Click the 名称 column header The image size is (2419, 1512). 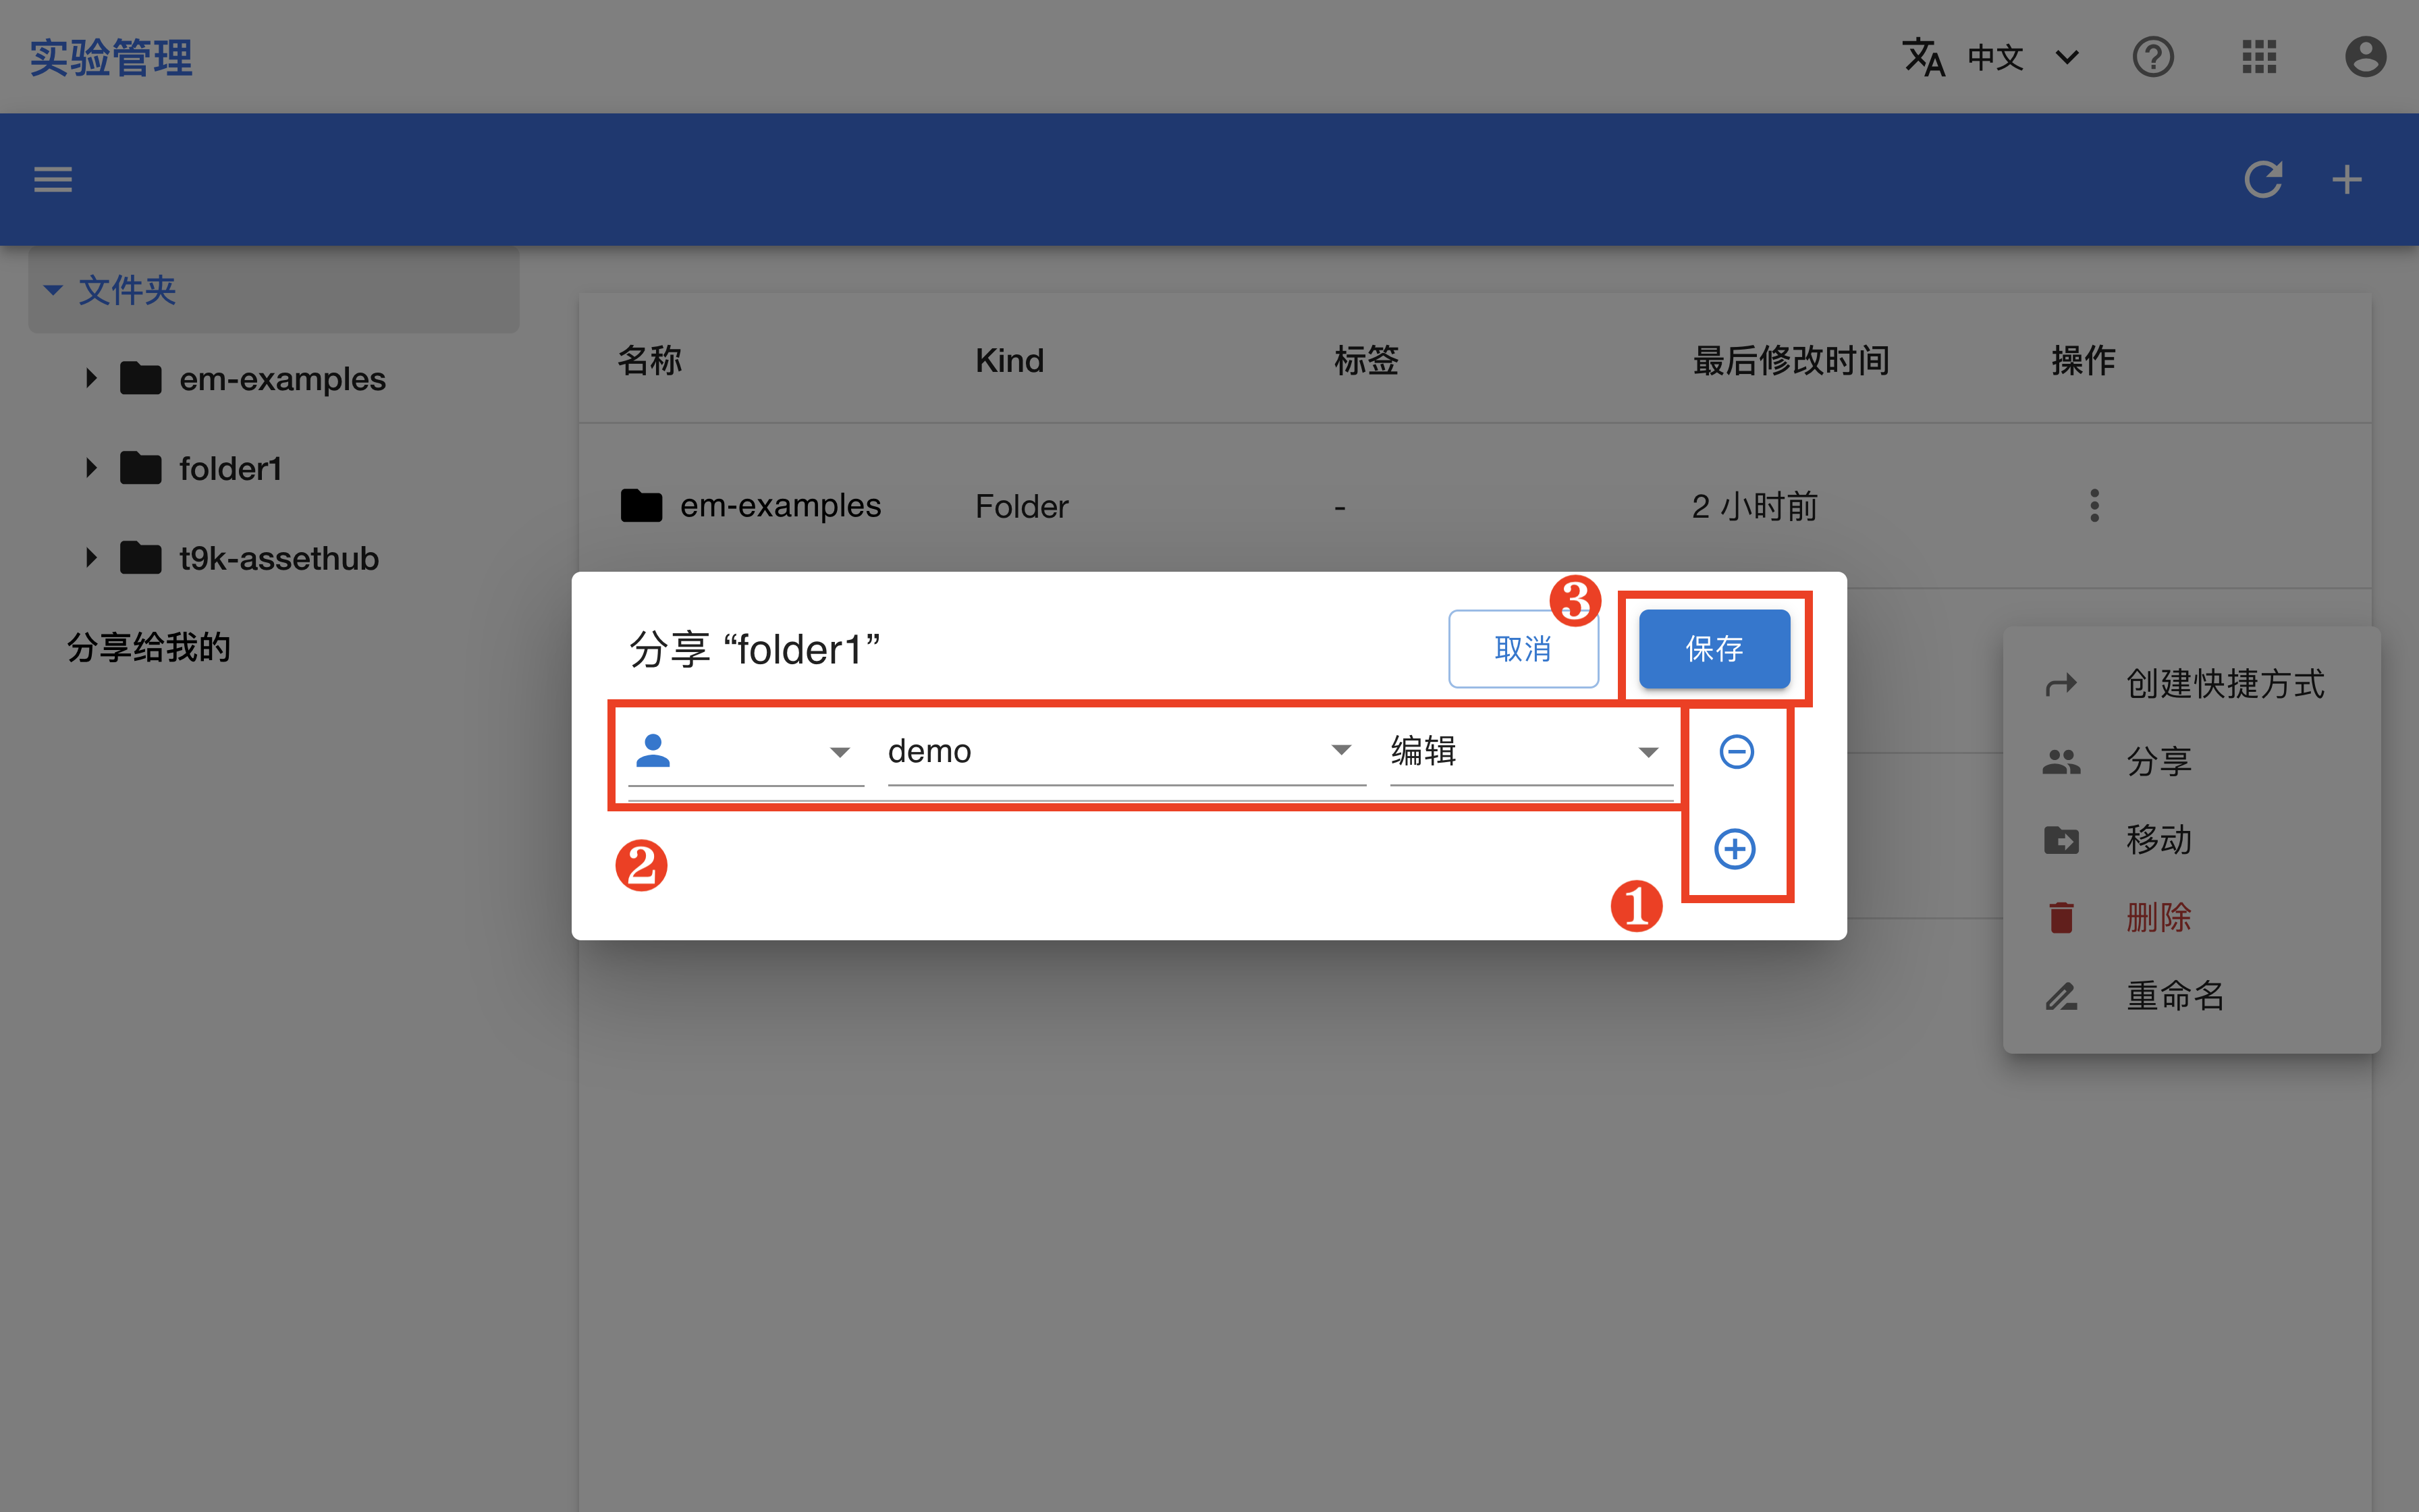coord(650,360)
